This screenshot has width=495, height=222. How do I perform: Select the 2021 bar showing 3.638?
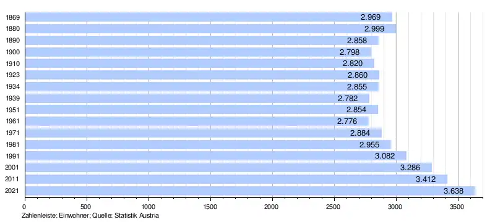click(x=250, y=191)
